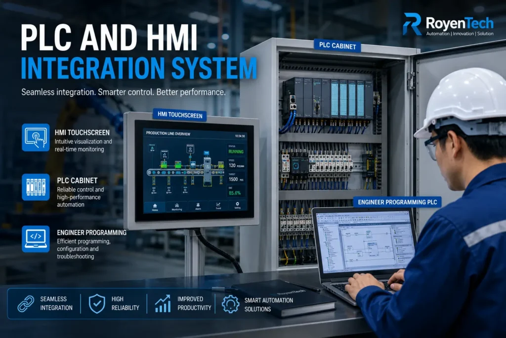Click the RoyenTech brand name text
The image size is (506, 338).
point(460,23)
